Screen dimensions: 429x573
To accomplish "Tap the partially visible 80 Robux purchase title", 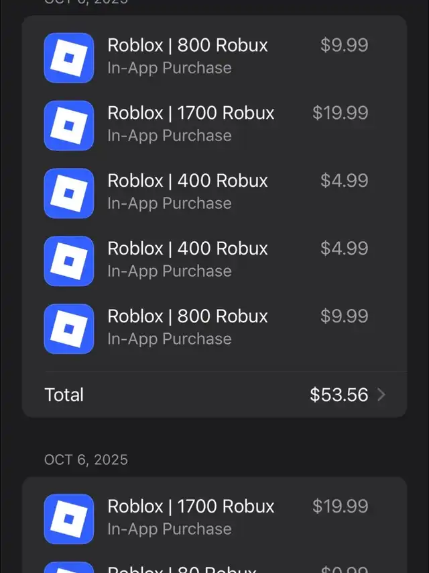I will (182, 568).
